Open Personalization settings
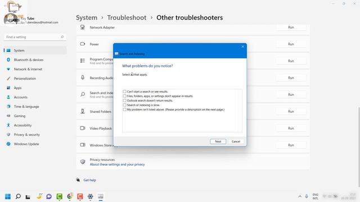The width and height of the screenshot is (360, 202). point(35,79)
